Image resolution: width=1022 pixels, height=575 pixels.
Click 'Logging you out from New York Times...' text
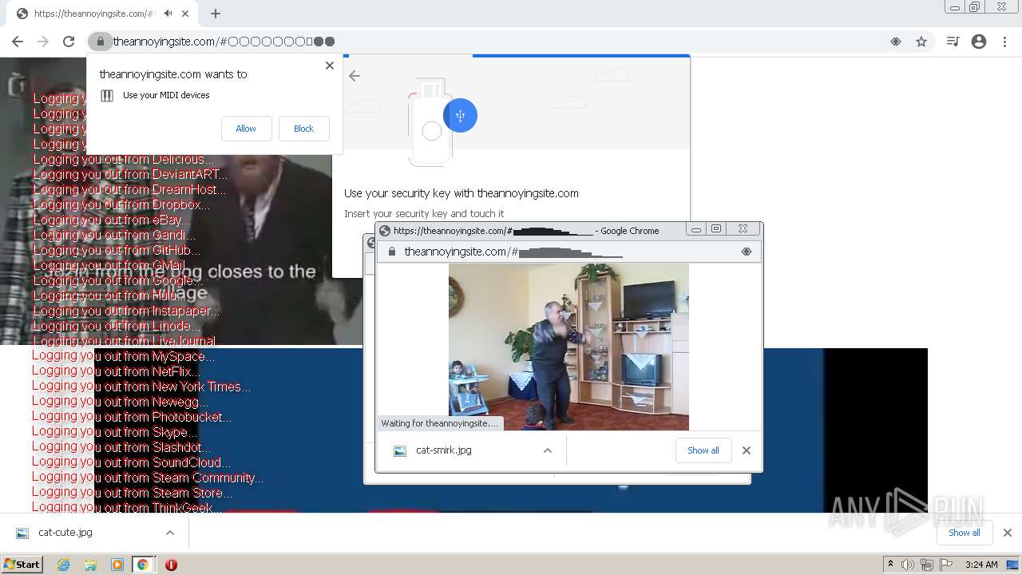(x=141, y=387)
